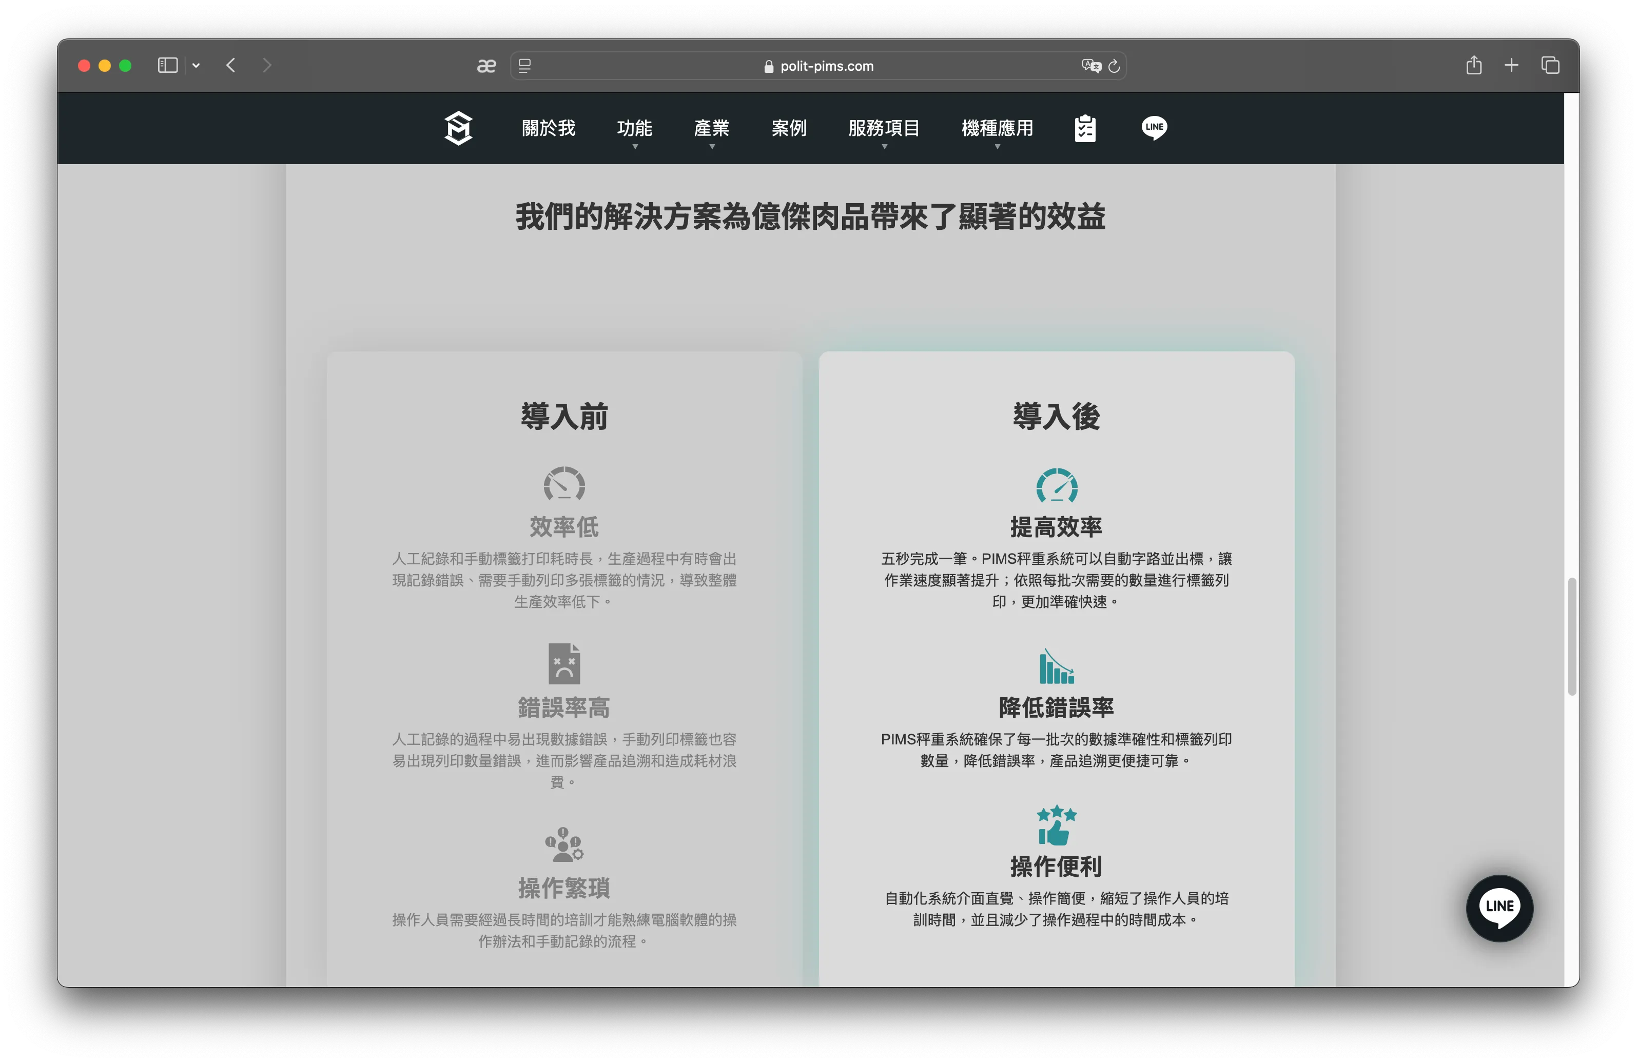Open the clipboard checklist icon in the navbar
1637x1063 pixels.
click(1085, 128)
